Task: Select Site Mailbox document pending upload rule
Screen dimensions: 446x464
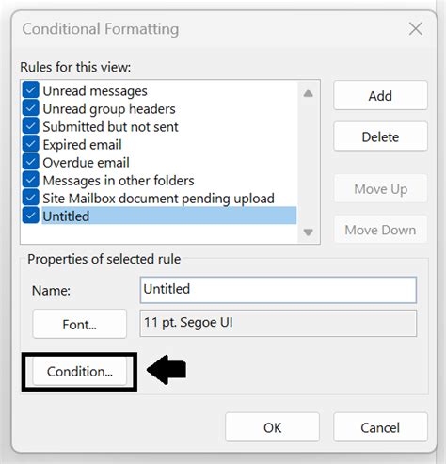Action: click(159, 199)
